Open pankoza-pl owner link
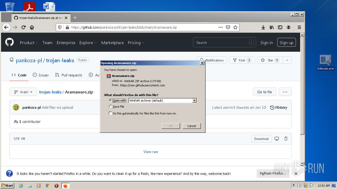Viewport: 337px width, 189px height. (29, 60)
